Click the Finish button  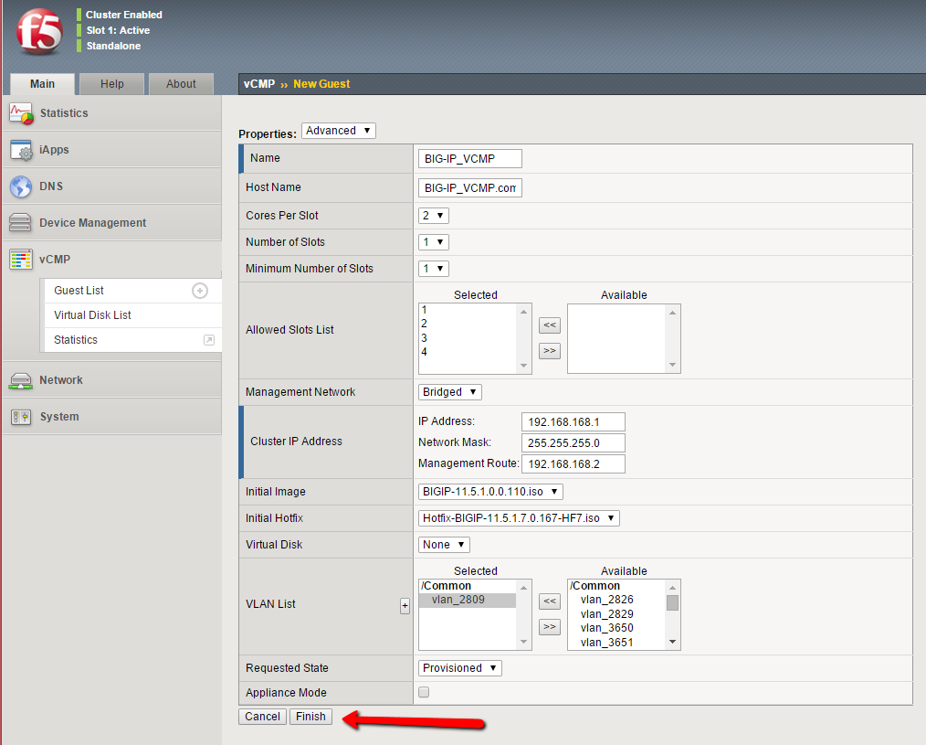(x=310, y=717)
